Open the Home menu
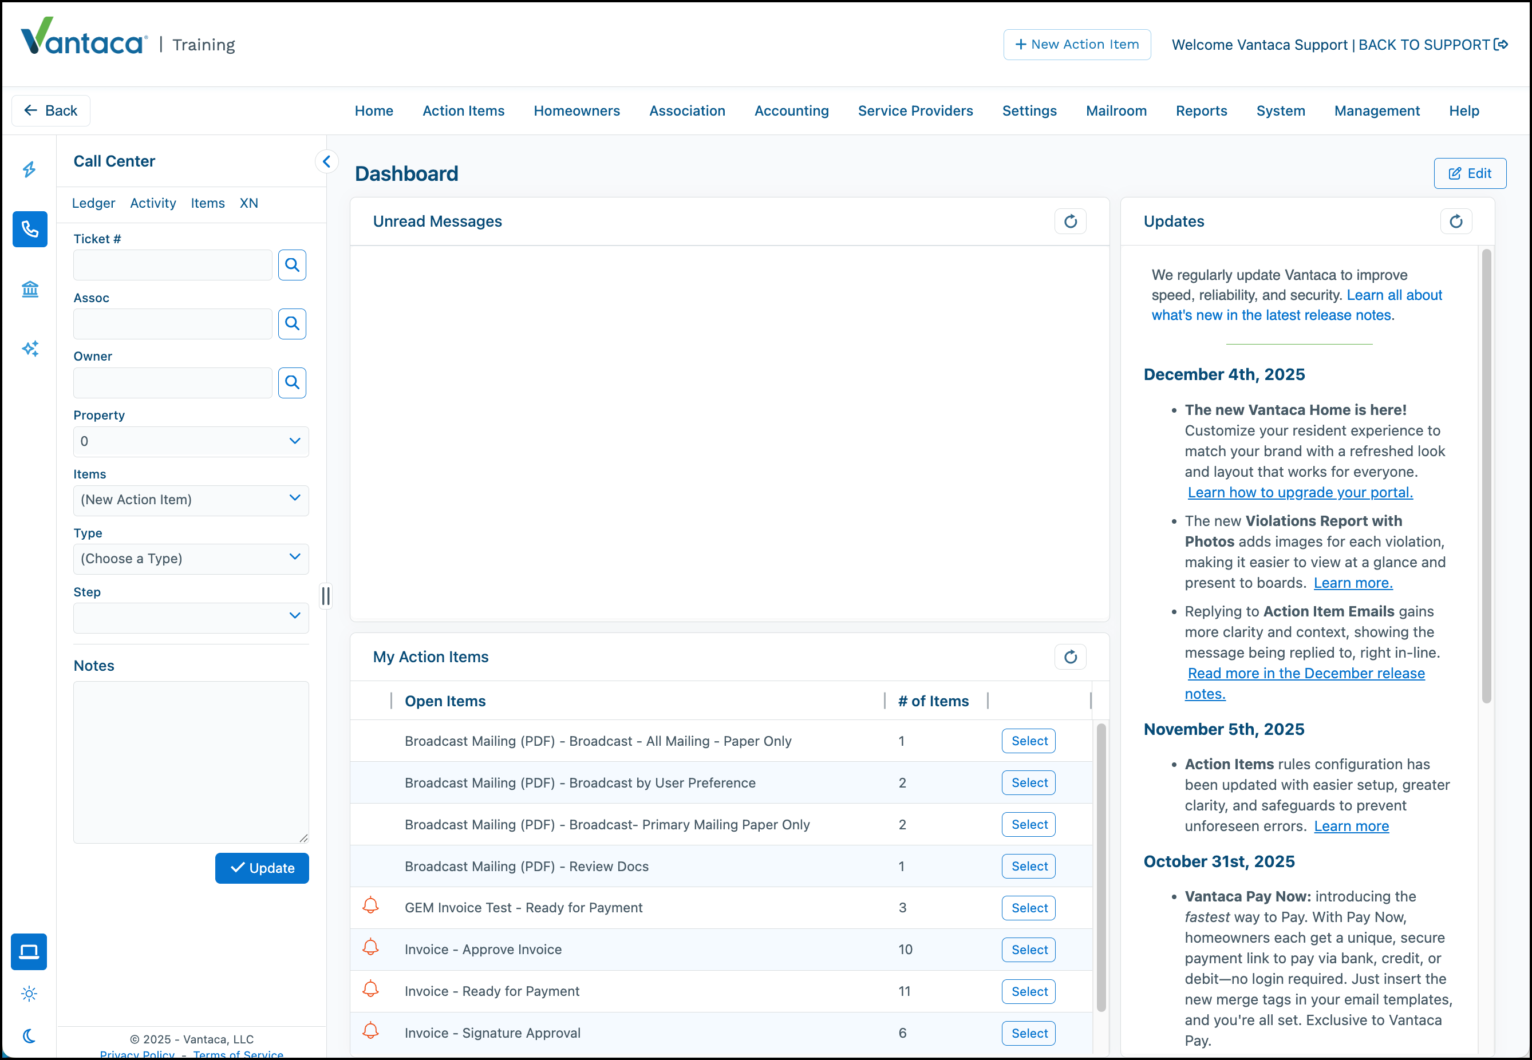Viewport: 1532px width, 1060px height. pos(374,111)
